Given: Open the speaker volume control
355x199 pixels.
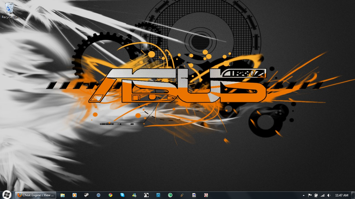Looking at the screenshot, I should coord(329,195).
